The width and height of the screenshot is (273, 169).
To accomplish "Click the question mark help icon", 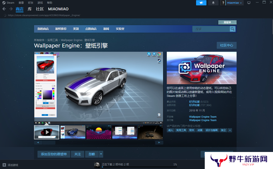I will click(223, 3).
